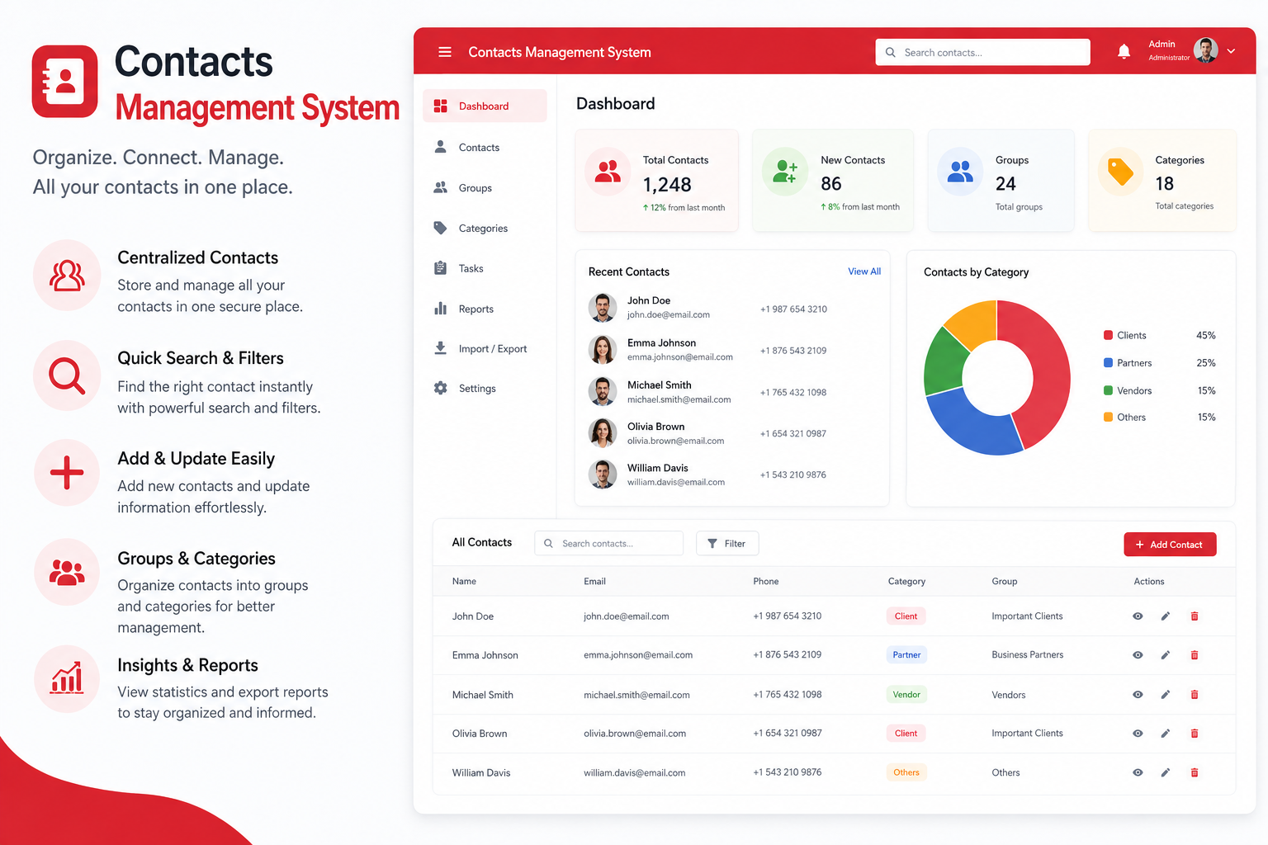Click the Others tag in William Davis's row
The image size is (1268, 845).
click(x=906, y=772)
